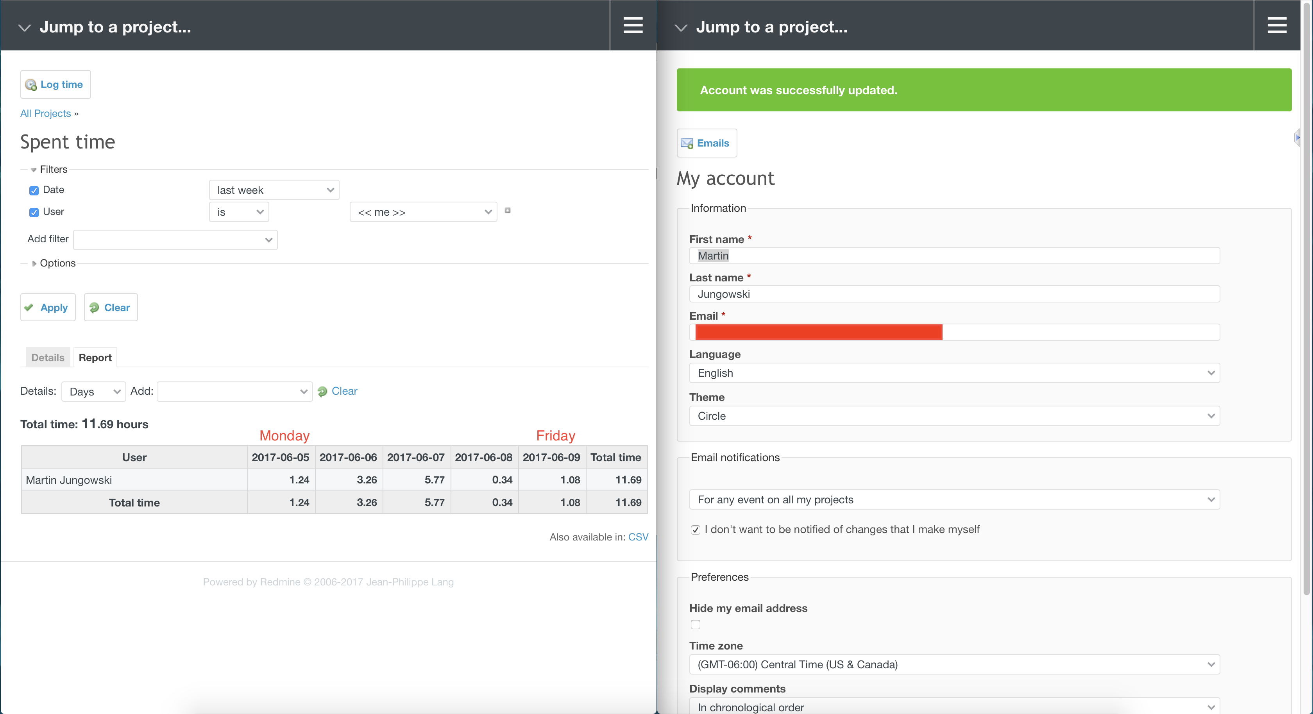Click the report Clear link
The width and height of the screenshot is (1313, 714).
[344, 391]
